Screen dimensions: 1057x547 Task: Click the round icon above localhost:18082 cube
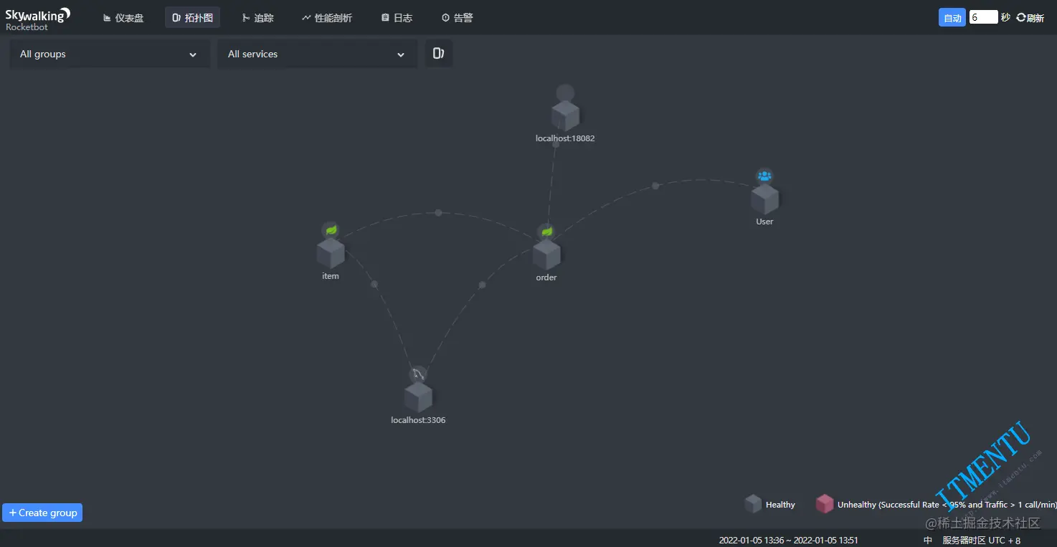coord(565,93)
